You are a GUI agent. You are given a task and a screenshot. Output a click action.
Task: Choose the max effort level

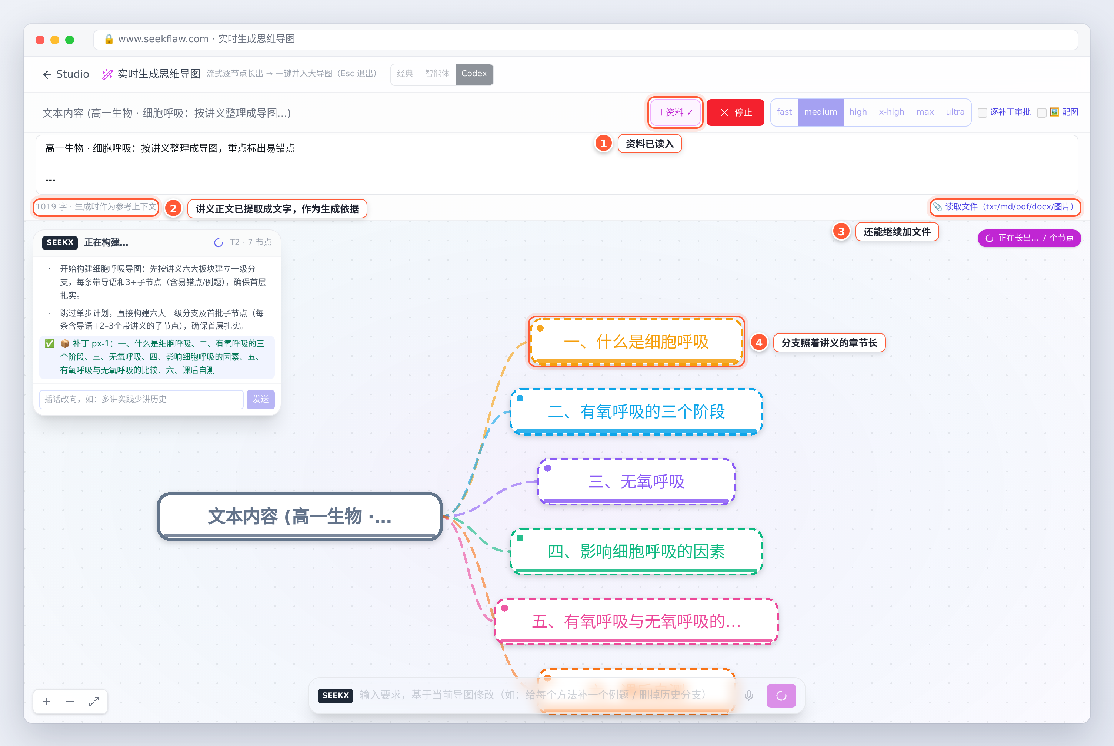[x=925, y=112]
